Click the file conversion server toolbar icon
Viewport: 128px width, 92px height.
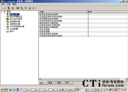point(30,8)
